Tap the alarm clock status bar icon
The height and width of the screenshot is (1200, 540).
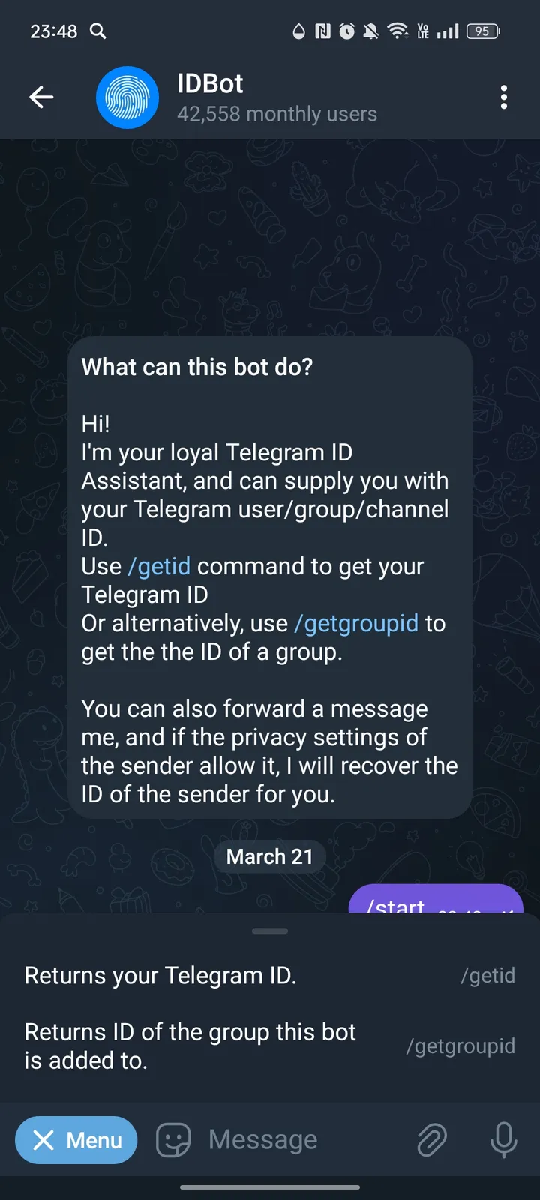345,31
